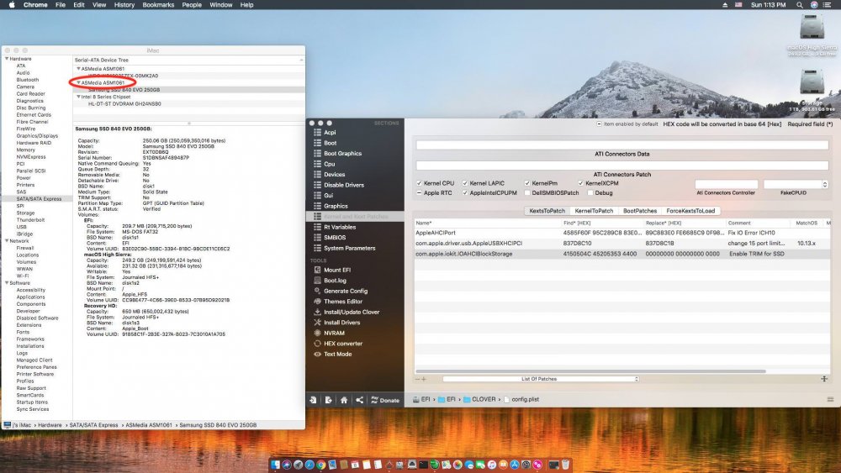Open the Acpi section in Clover Configurator
Viewport: 841px width, 473px height.
pos(330,132)
